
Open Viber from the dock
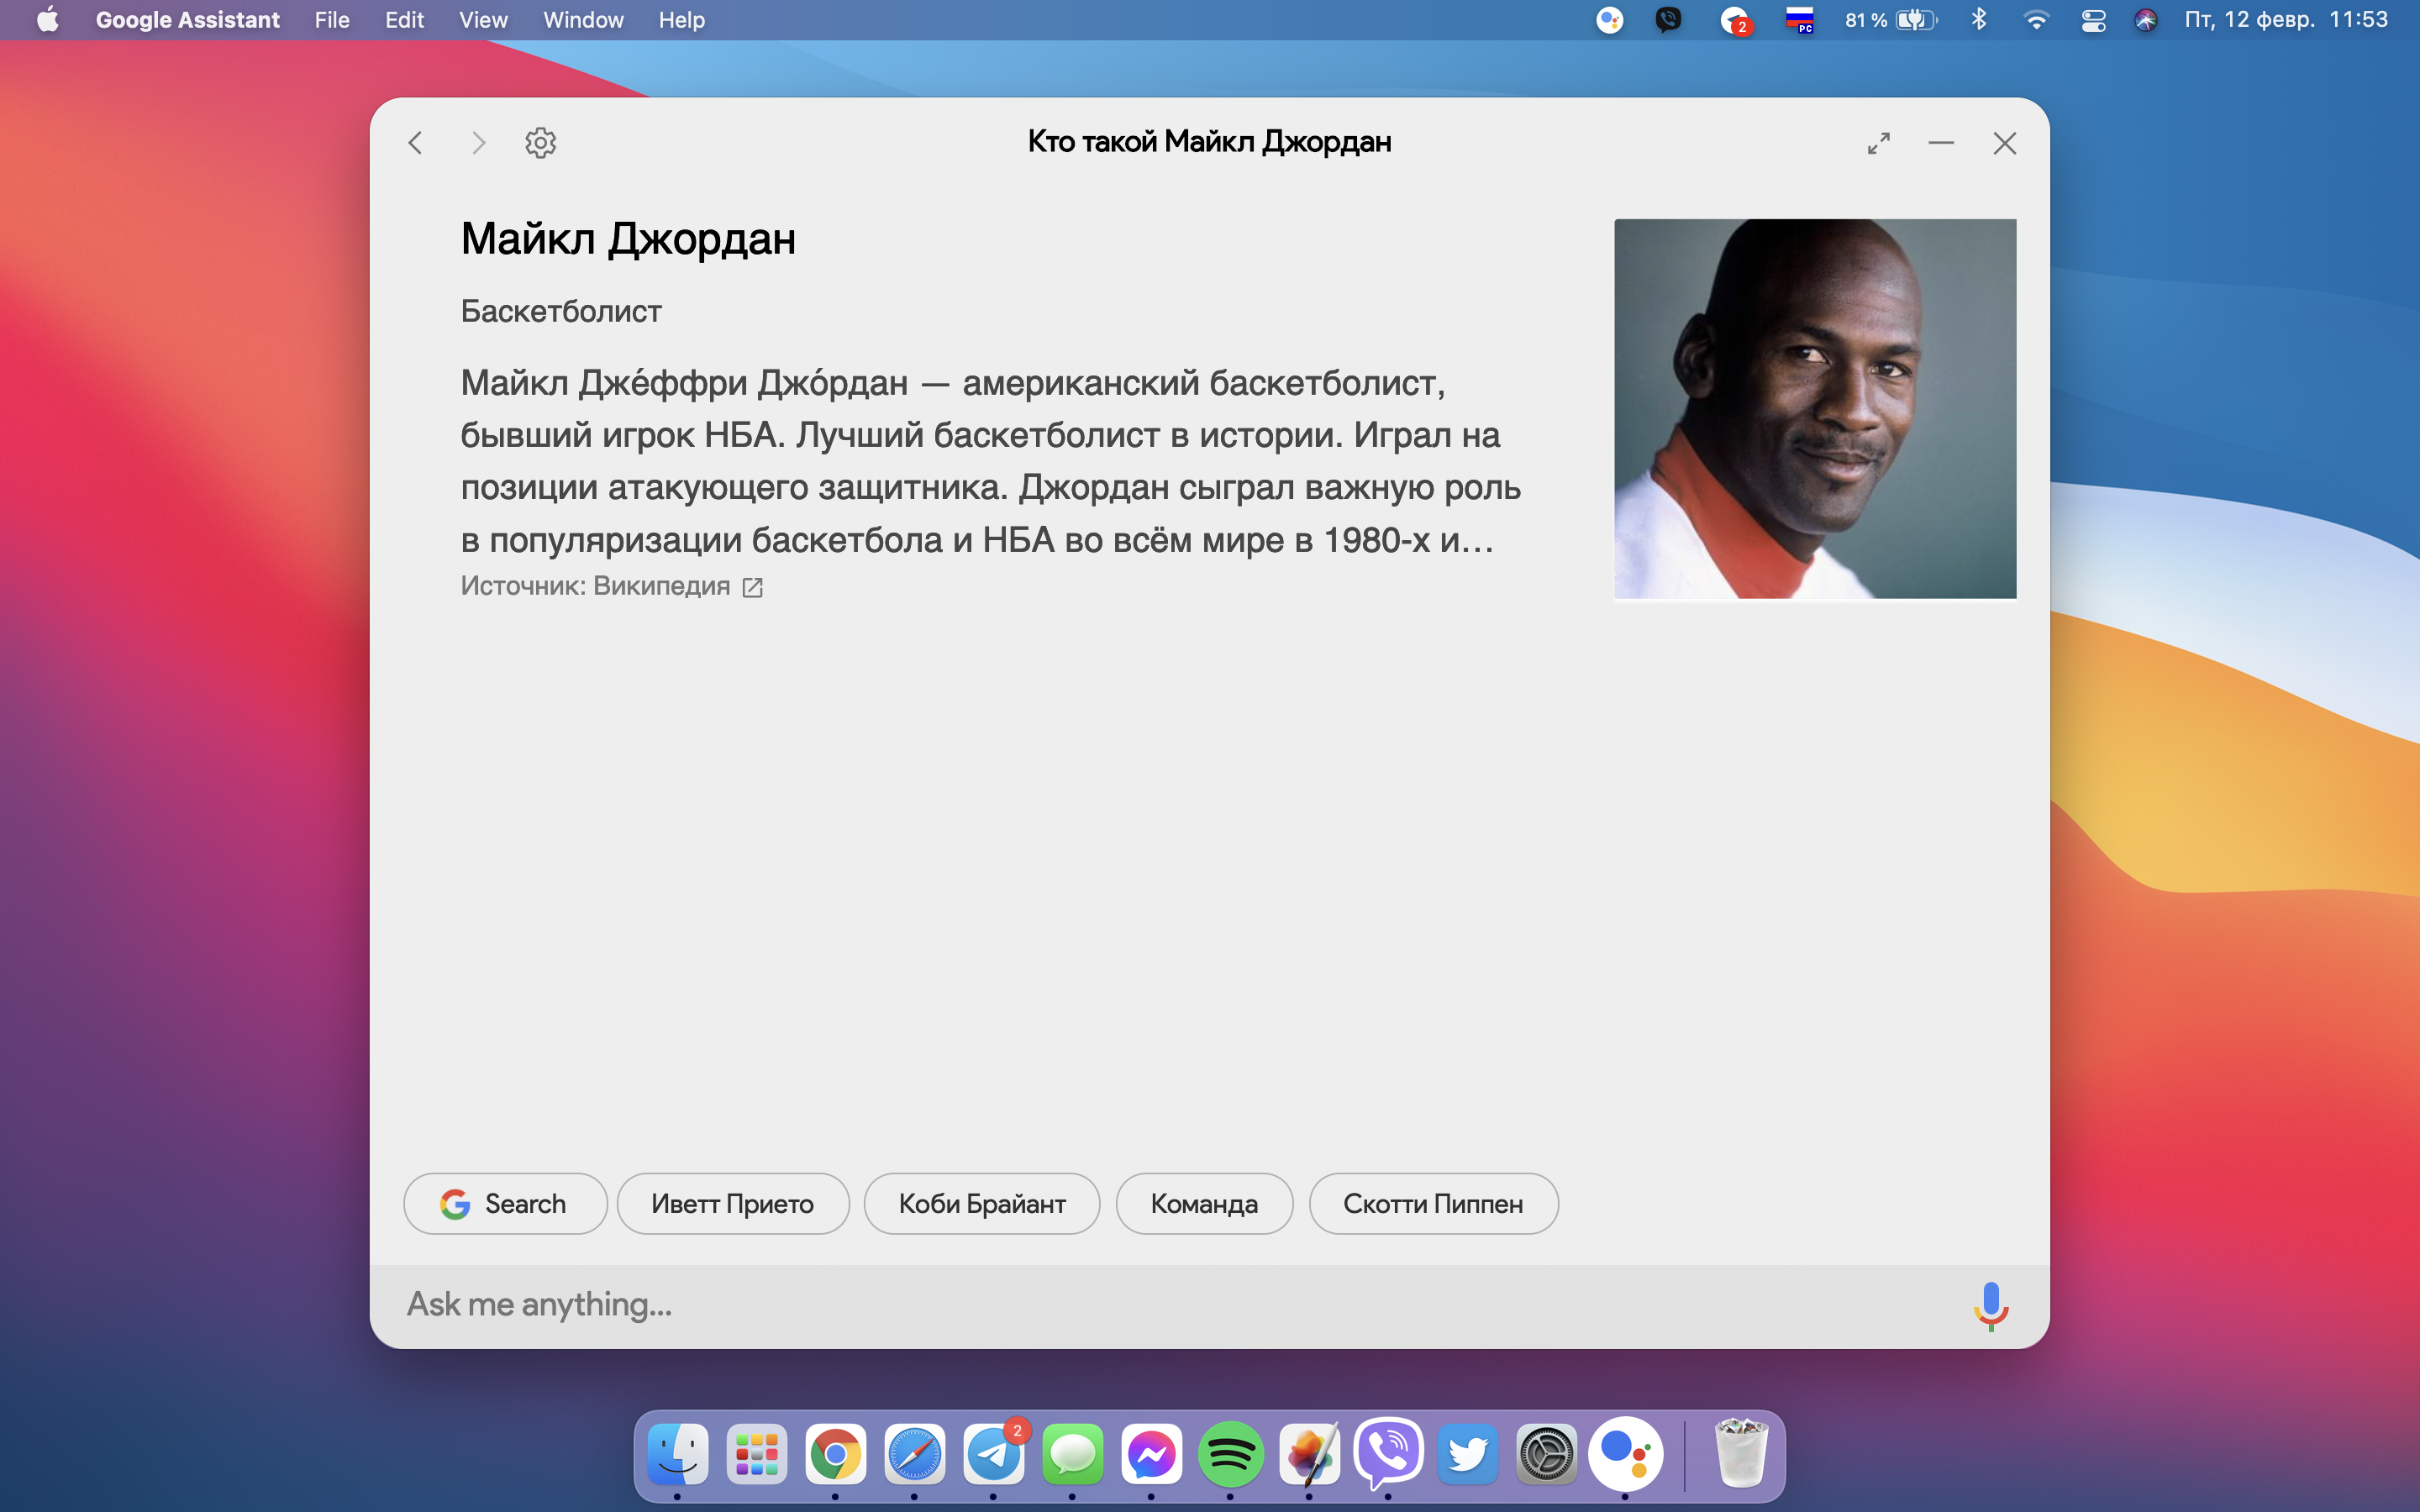point(1388,1454)
